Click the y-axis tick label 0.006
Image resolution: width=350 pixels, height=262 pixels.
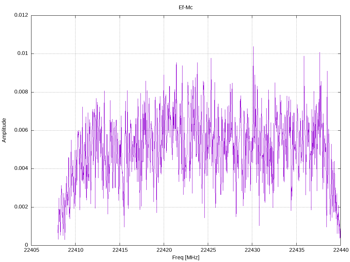[x=21, y=130]
